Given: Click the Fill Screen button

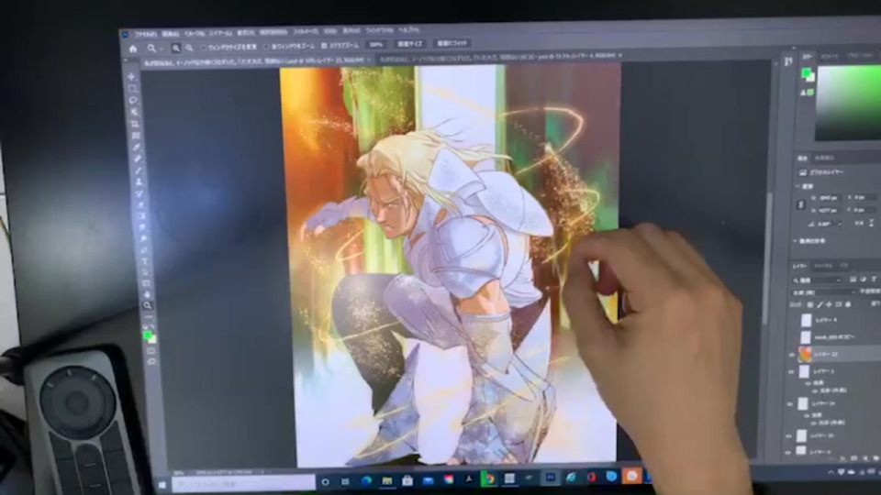Looking at the screenshot, I should tap(452, 43).
